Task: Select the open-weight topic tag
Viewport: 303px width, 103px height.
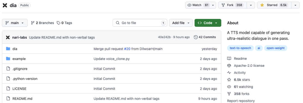Action: (276, 48)
